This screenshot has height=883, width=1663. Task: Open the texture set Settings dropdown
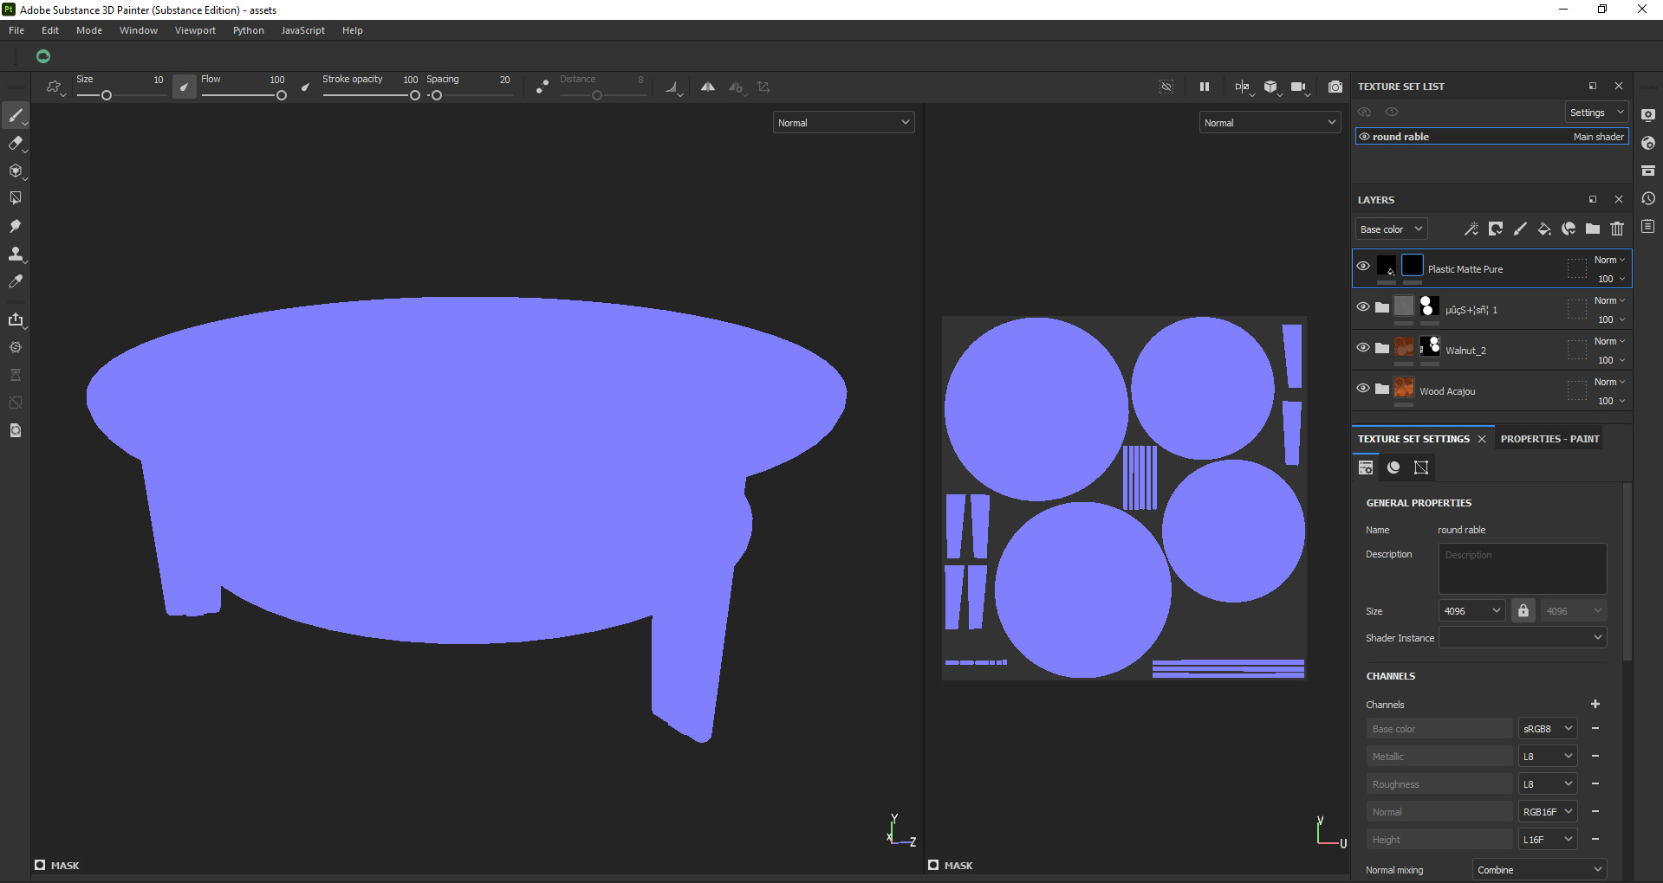coord(1596,113)
